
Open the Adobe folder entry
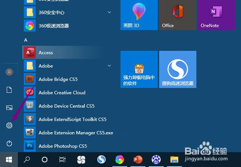(68, 66)
